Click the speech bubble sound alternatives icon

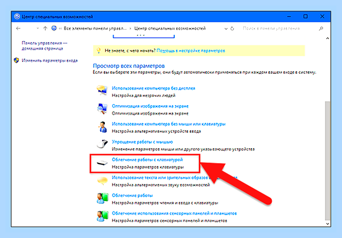pyautogui.click(x=102, y=181)
